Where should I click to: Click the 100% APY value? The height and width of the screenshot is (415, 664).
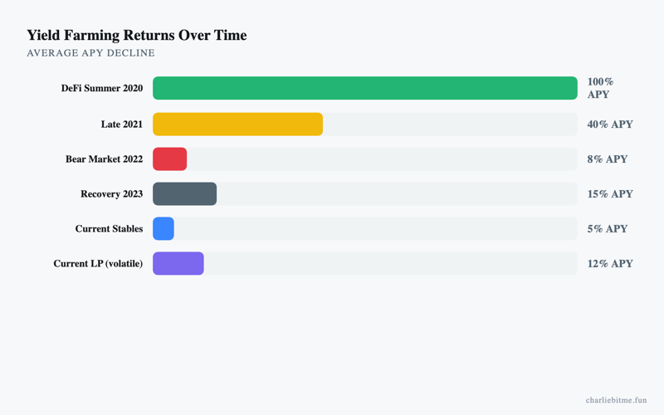point(600,88)
